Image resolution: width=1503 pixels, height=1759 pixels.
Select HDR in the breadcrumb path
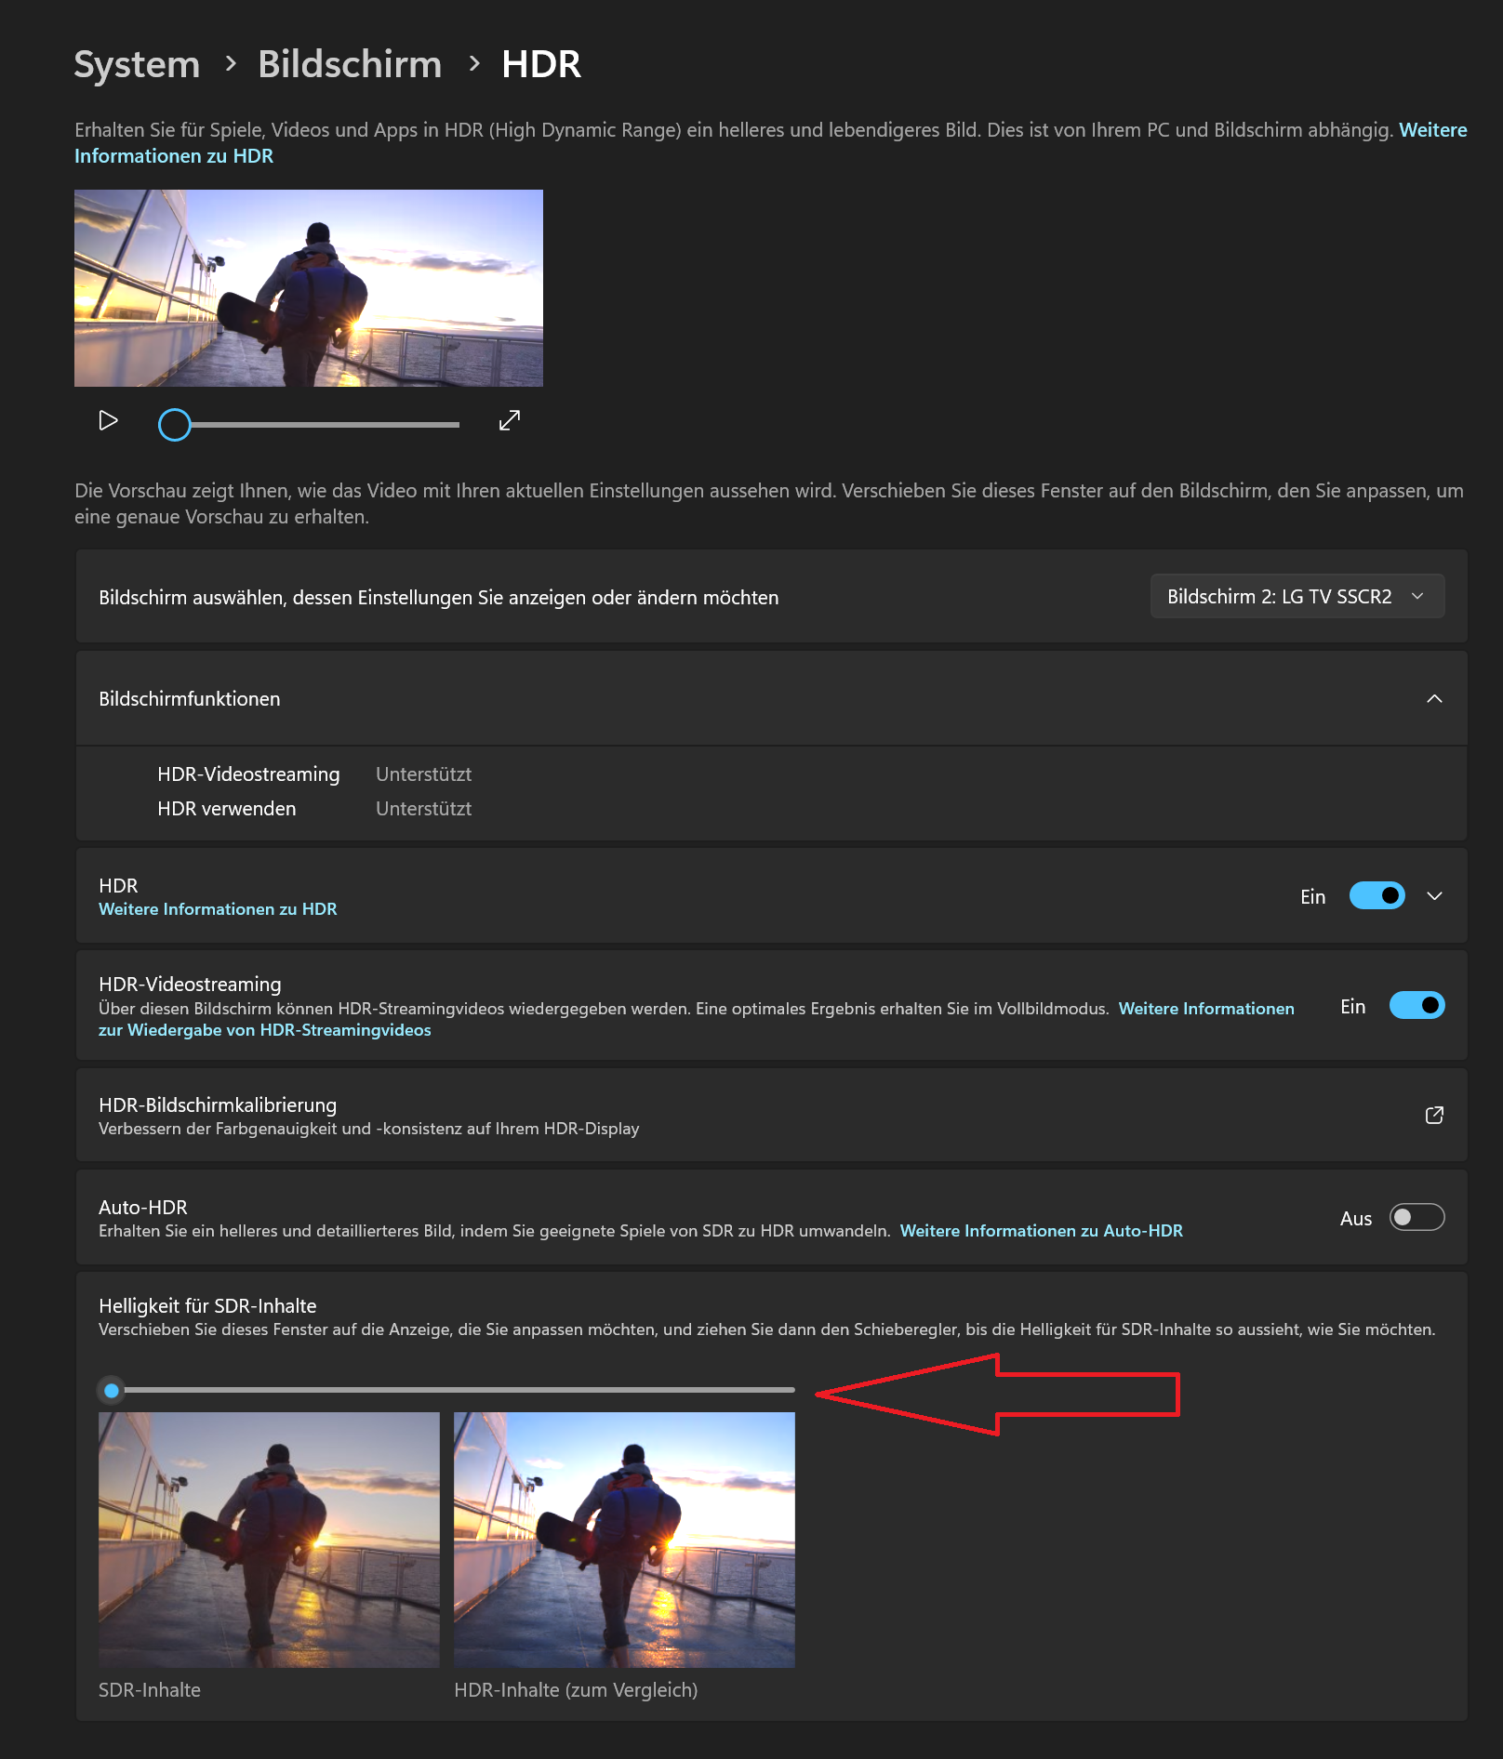coord(540,63)
